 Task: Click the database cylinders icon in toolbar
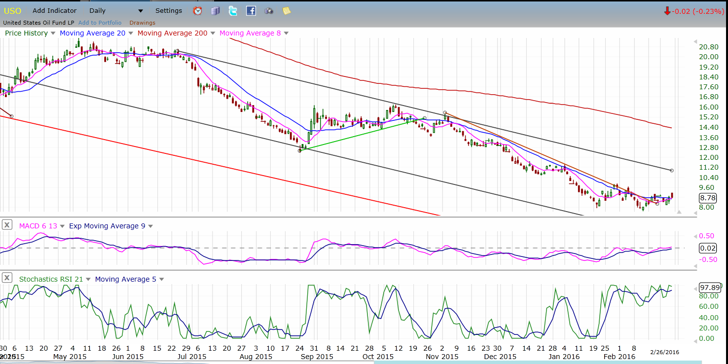tap(216, 11)
